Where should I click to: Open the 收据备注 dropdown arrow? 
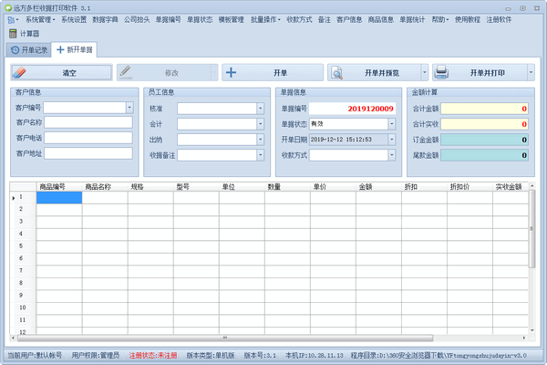click(260, 155)
